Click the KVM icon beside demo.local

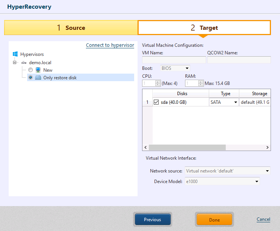(x=24, y=63)
